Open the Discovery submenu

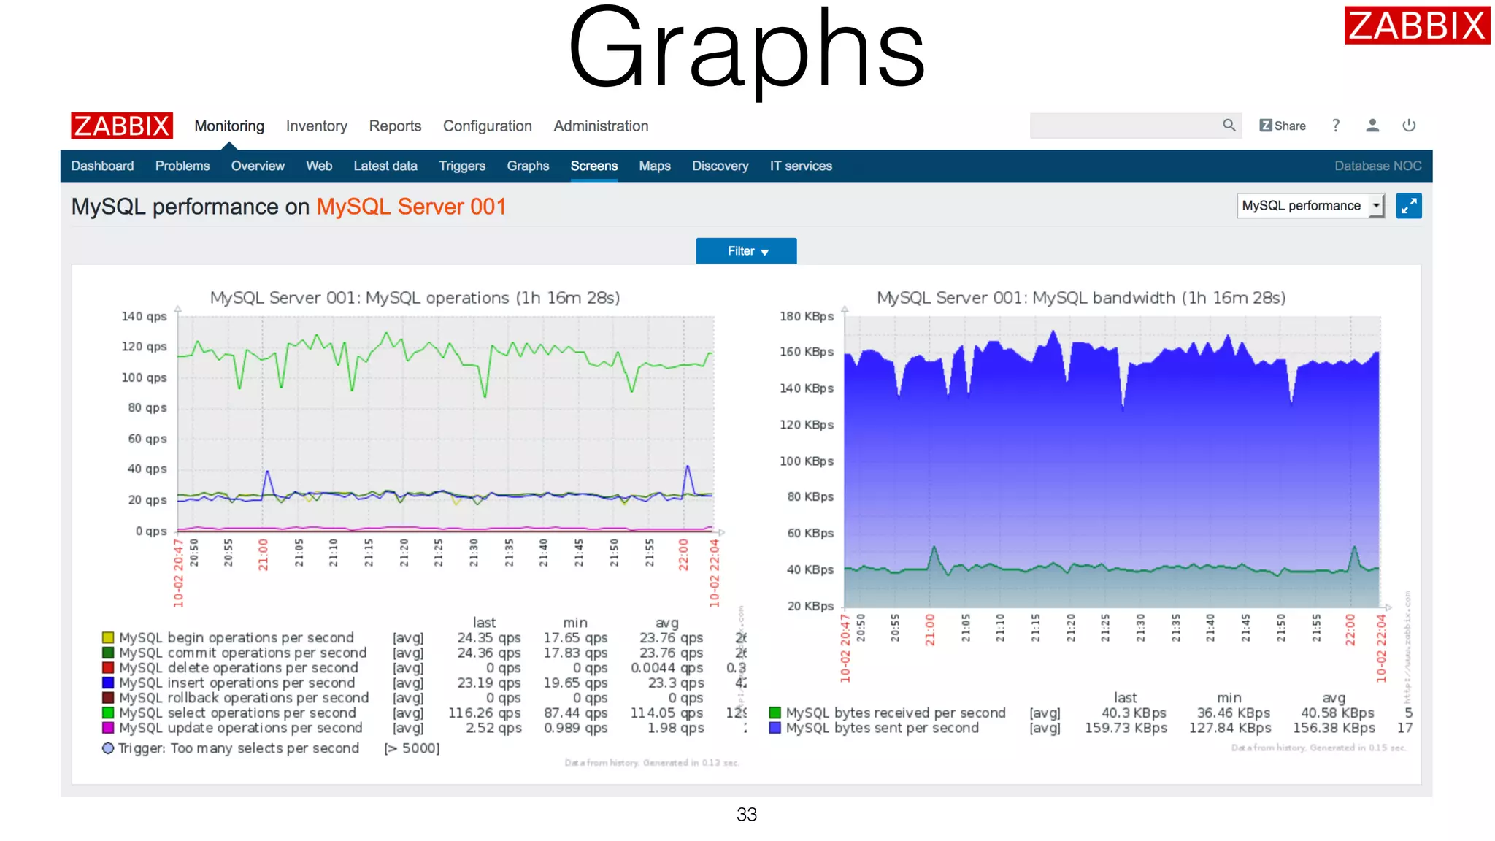point(720,166)
